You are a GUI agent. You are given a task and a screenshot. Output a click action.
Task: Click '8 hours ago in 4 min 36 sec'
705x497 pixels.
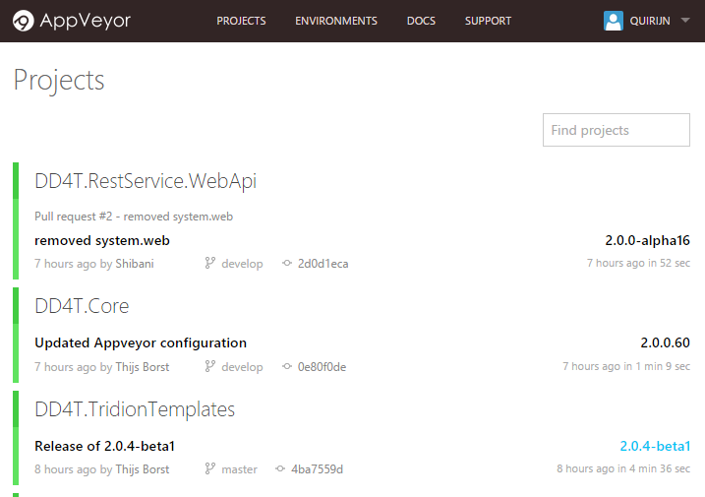623,468
